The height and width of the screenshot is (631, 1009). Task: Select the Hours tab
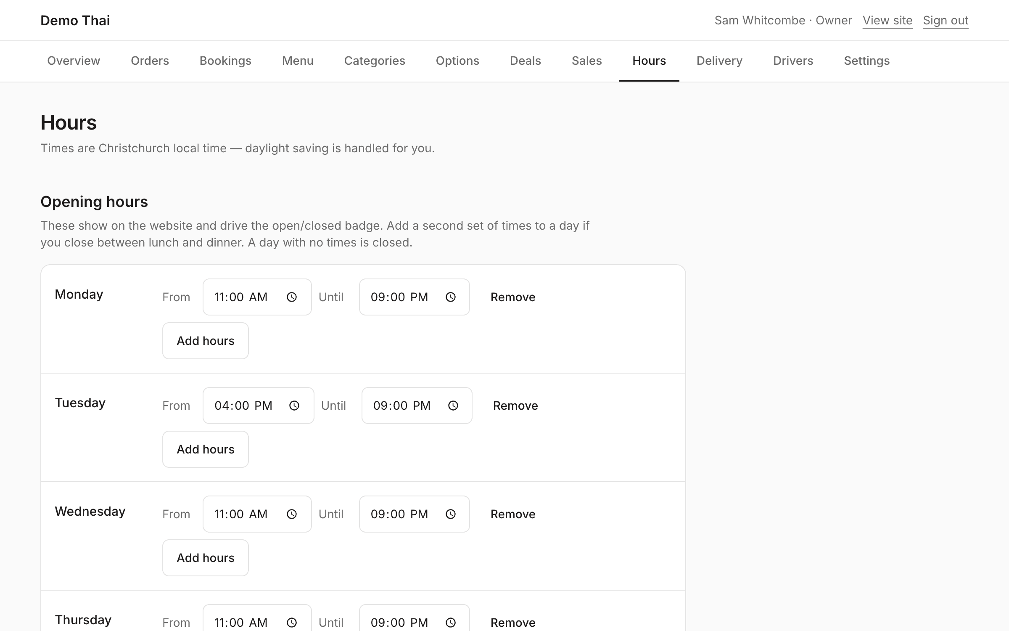coord(649,61)
